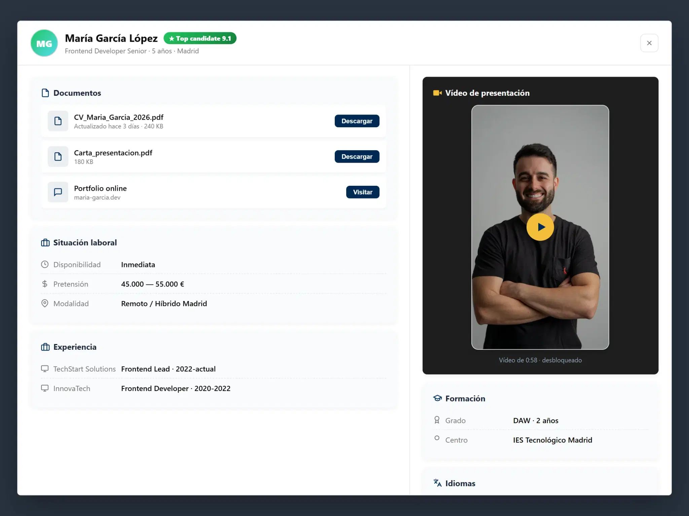
Task: Click the Top candidate 9.1 badge
Action: tap(200, 38)
